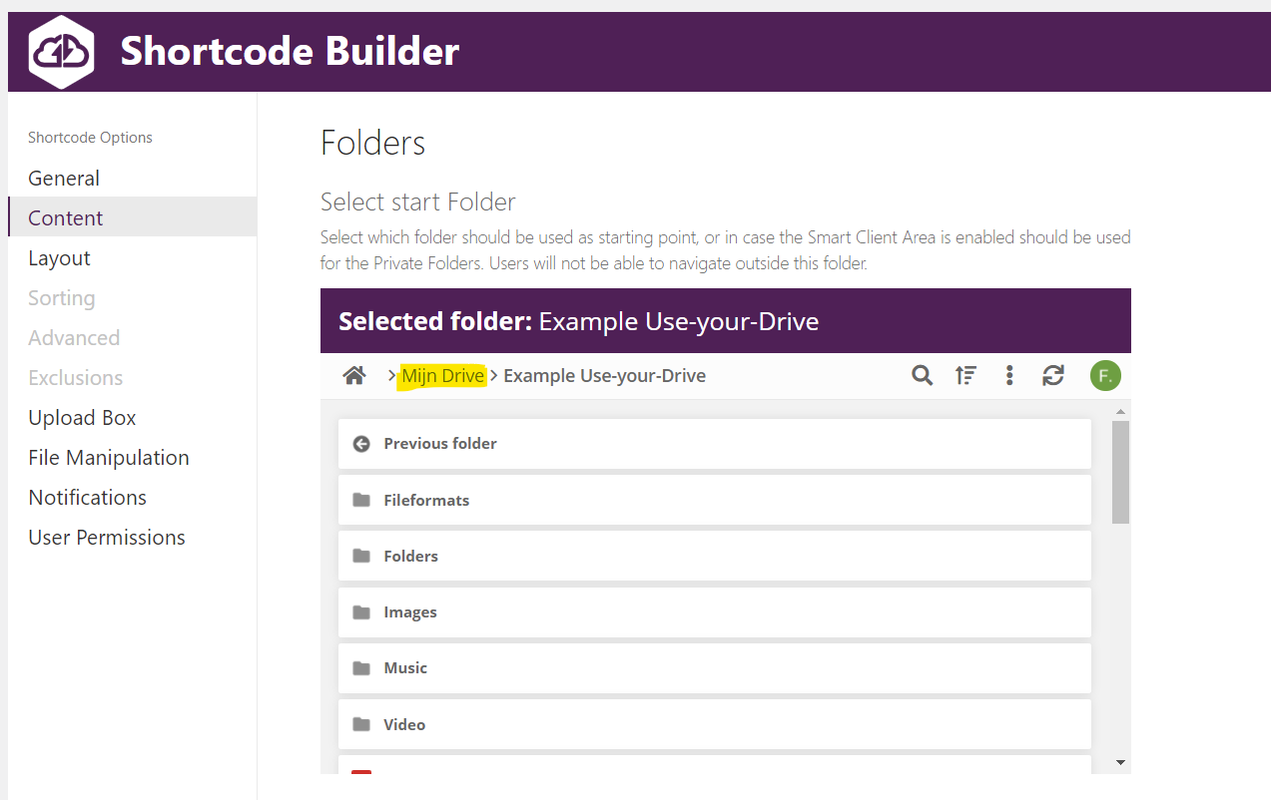Open the three-dot more options menu
Screen dimensions: 1271x800
1009,376
